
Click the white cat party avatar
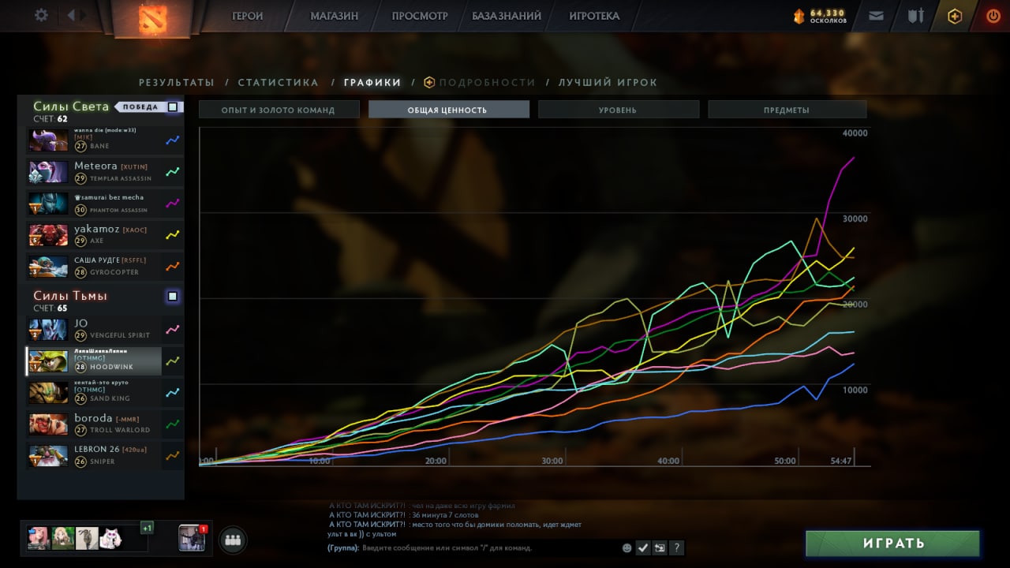110,538
